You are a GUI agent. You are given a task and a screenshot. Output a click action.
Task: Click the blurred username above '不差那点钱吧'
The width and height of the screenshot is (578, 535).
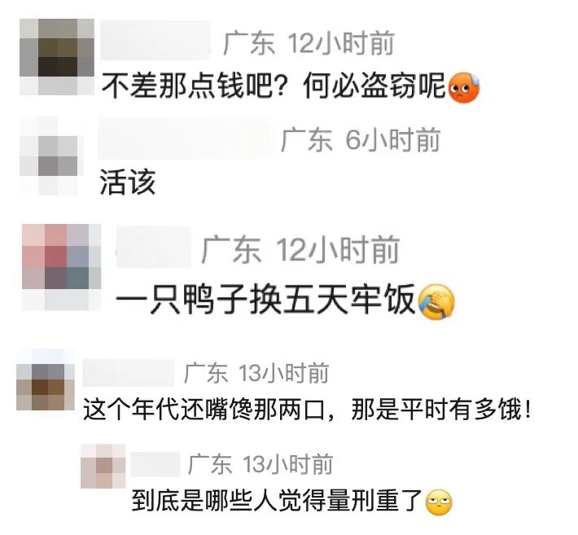155,41
